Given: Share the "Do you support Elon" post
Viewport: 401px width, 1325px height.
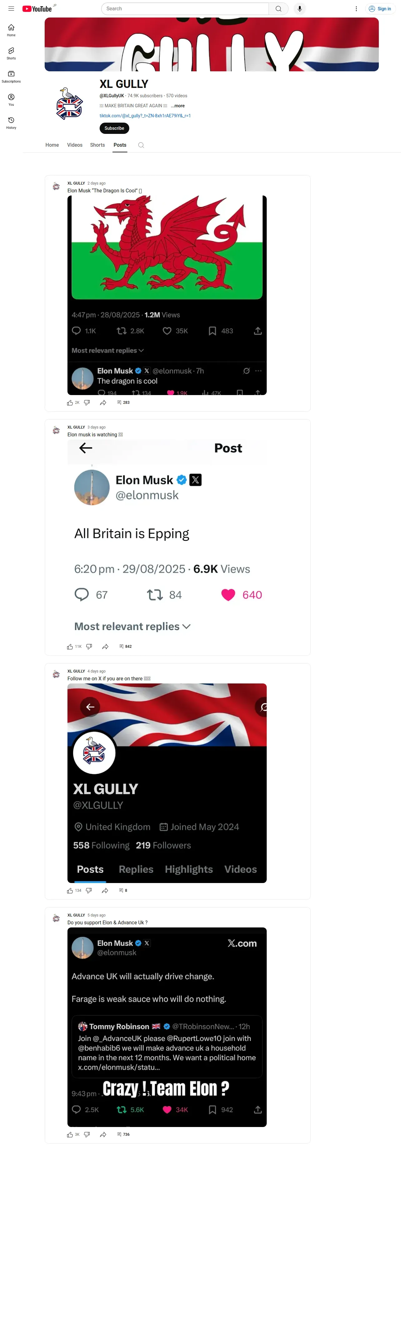Looking at the screenshot, I should point(103,1134).
